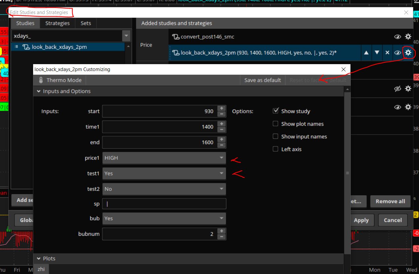Open settings gear for convert_post146_smc study
This screenshot has height=274, width=419.
pyautogui.click(x=408, y=37)
